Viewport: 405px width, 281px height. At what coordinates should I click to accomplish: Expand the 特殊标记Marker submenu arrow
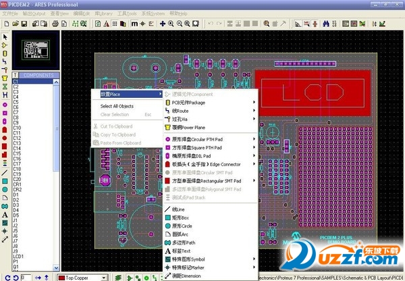pyautogui.click(x=254, y=267)
